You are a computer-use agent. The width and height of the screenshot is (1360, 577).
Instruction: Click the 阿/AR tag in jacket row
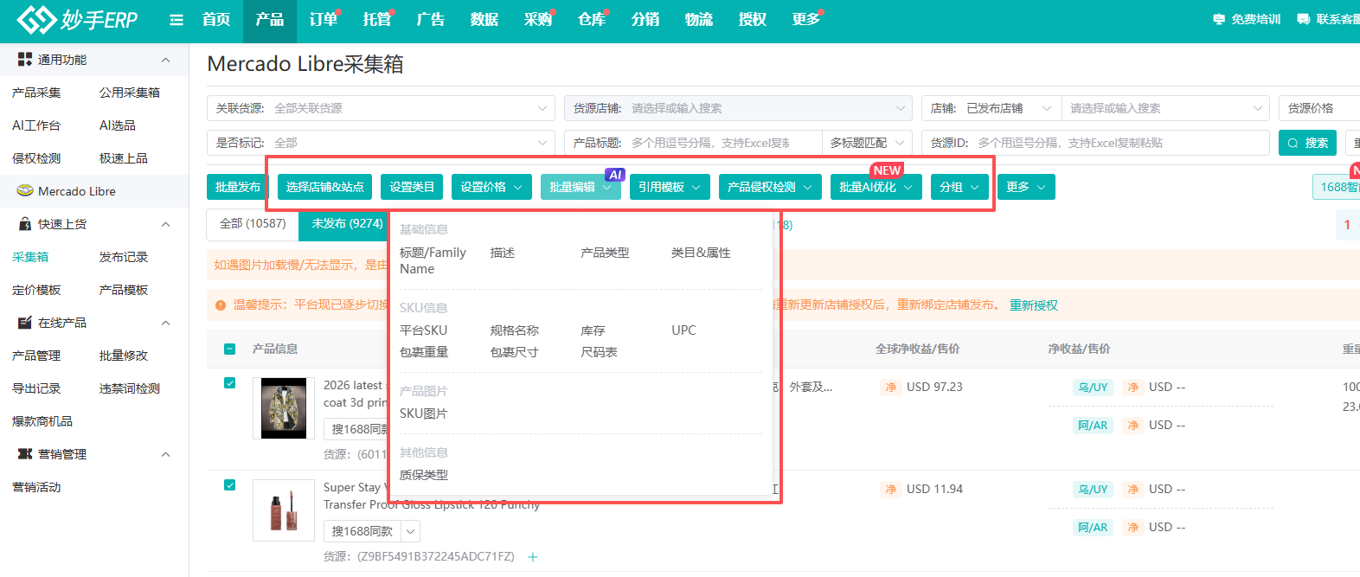pyautogui.click(x=1093, y=426)
